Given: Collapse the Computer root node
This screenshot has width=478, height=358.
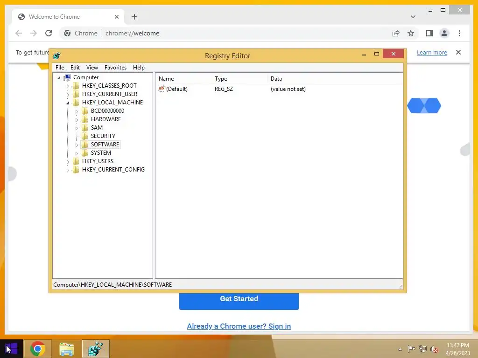Looking at the screenshot, I should [x=59, y=78].
